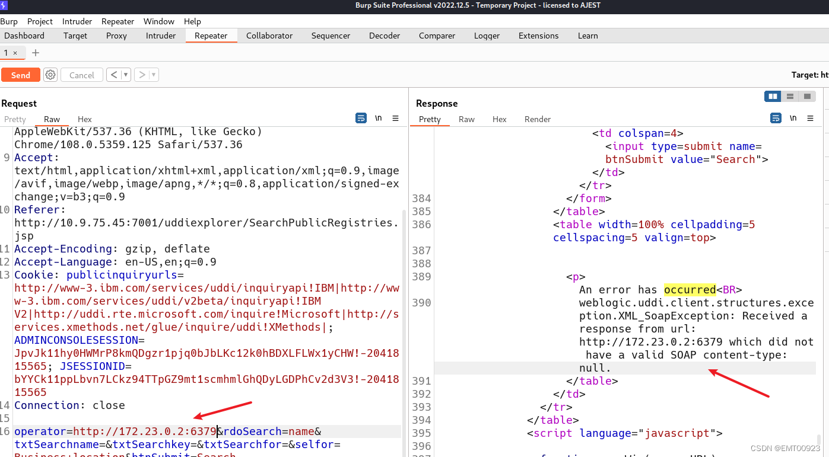829x457 pixels.
Task: Open the Project menu
Action: tap(40, 21)
